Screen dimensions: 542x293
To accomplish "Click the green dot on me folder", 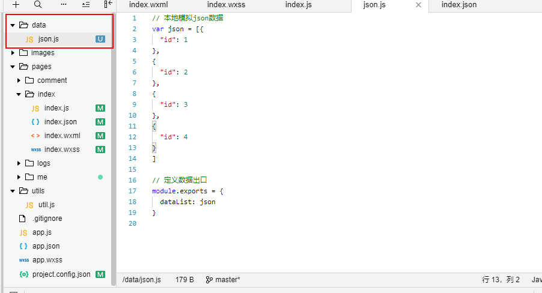I will click(100, 177).
